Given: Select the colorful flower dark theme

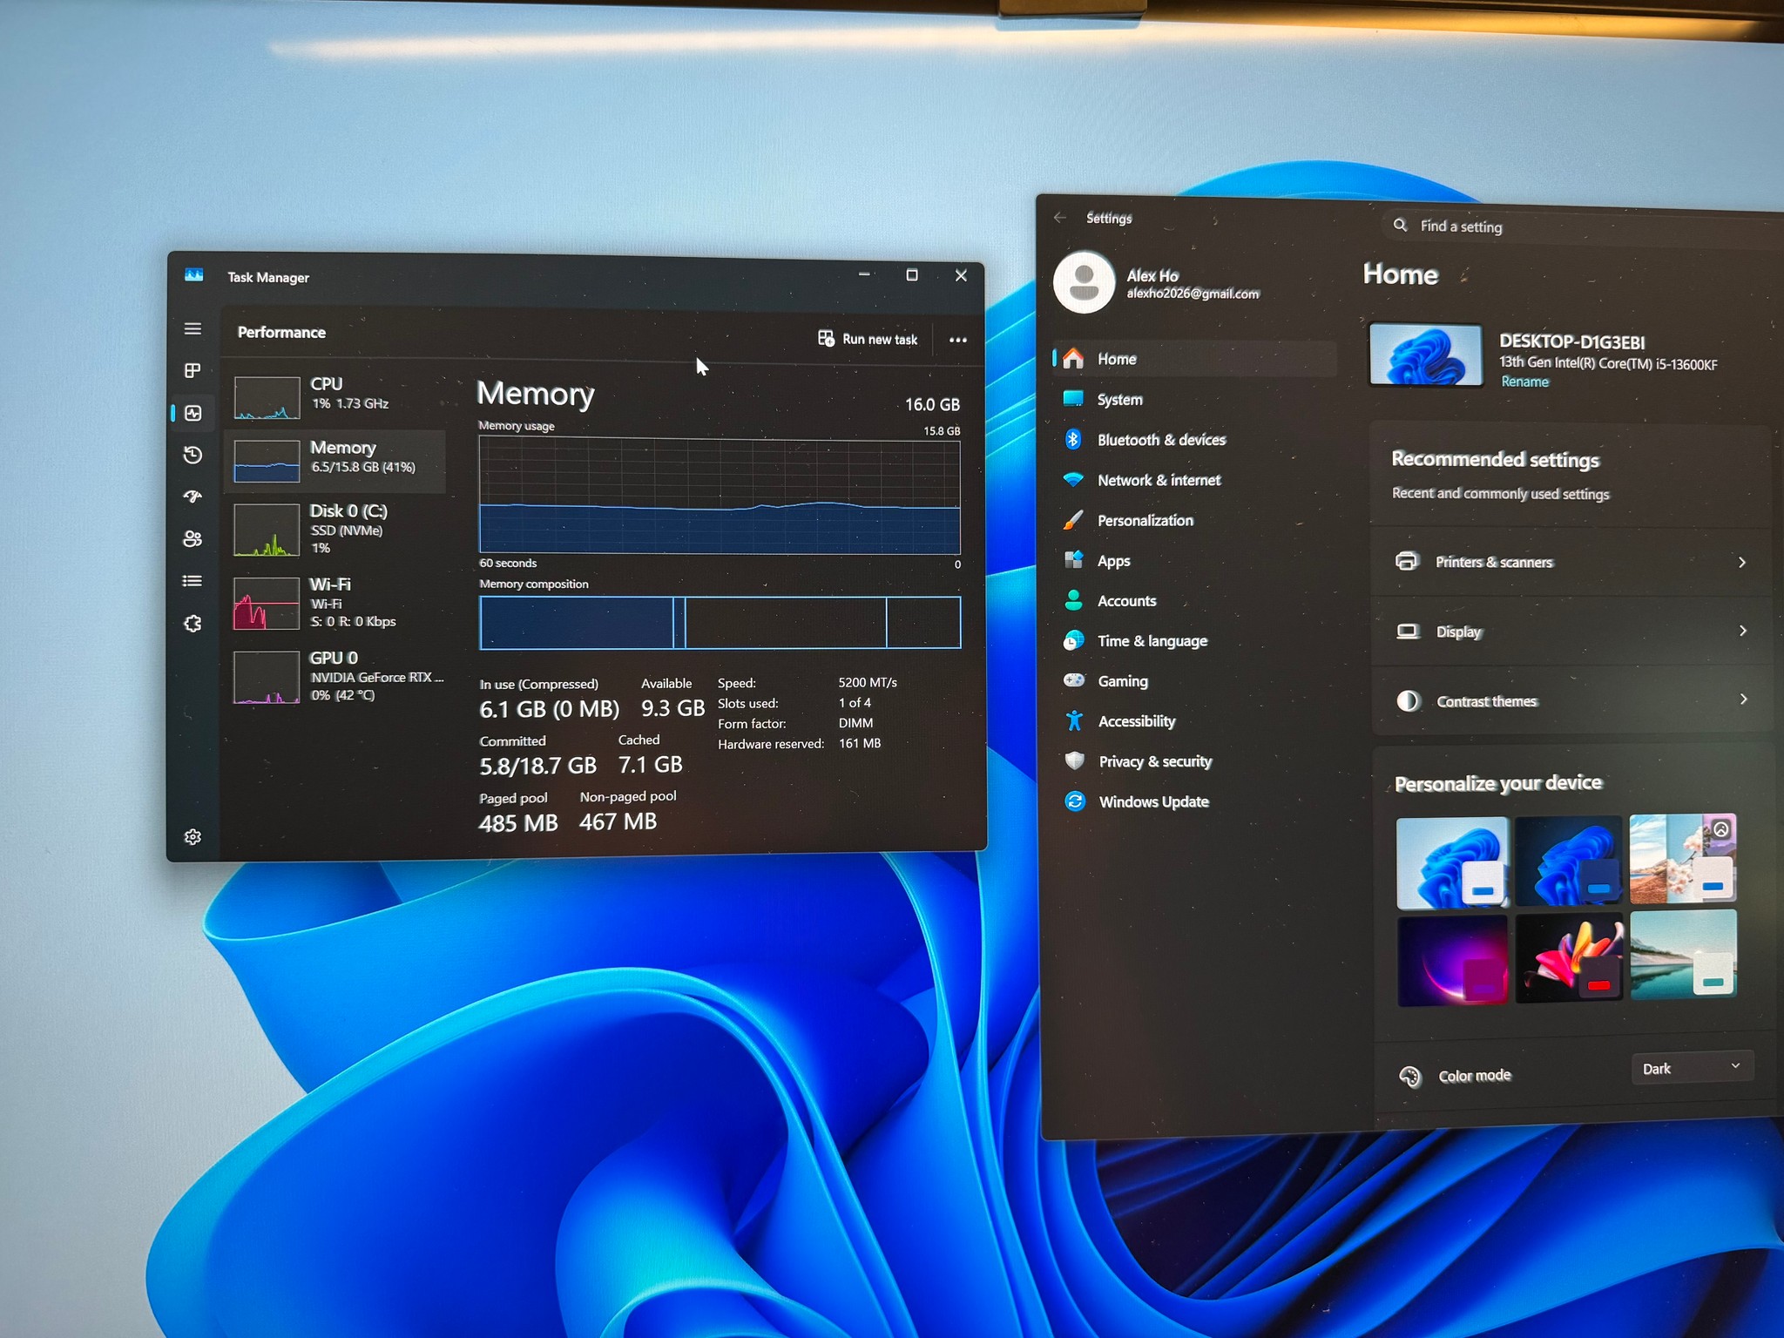Looking at the screenshot, I should pos(1569,957).
